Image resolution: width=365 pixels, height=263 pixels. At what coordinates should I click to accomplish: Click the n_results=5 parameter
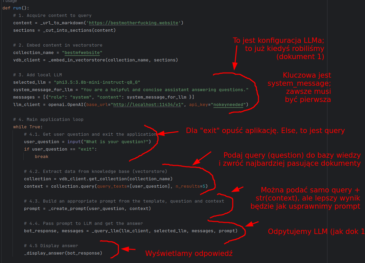point(191,186)
